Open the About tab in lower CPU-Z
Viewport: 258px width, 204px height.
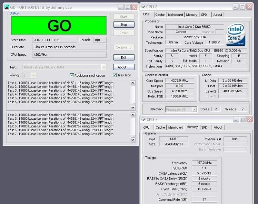pyautogui.click(x=218, y=127)
